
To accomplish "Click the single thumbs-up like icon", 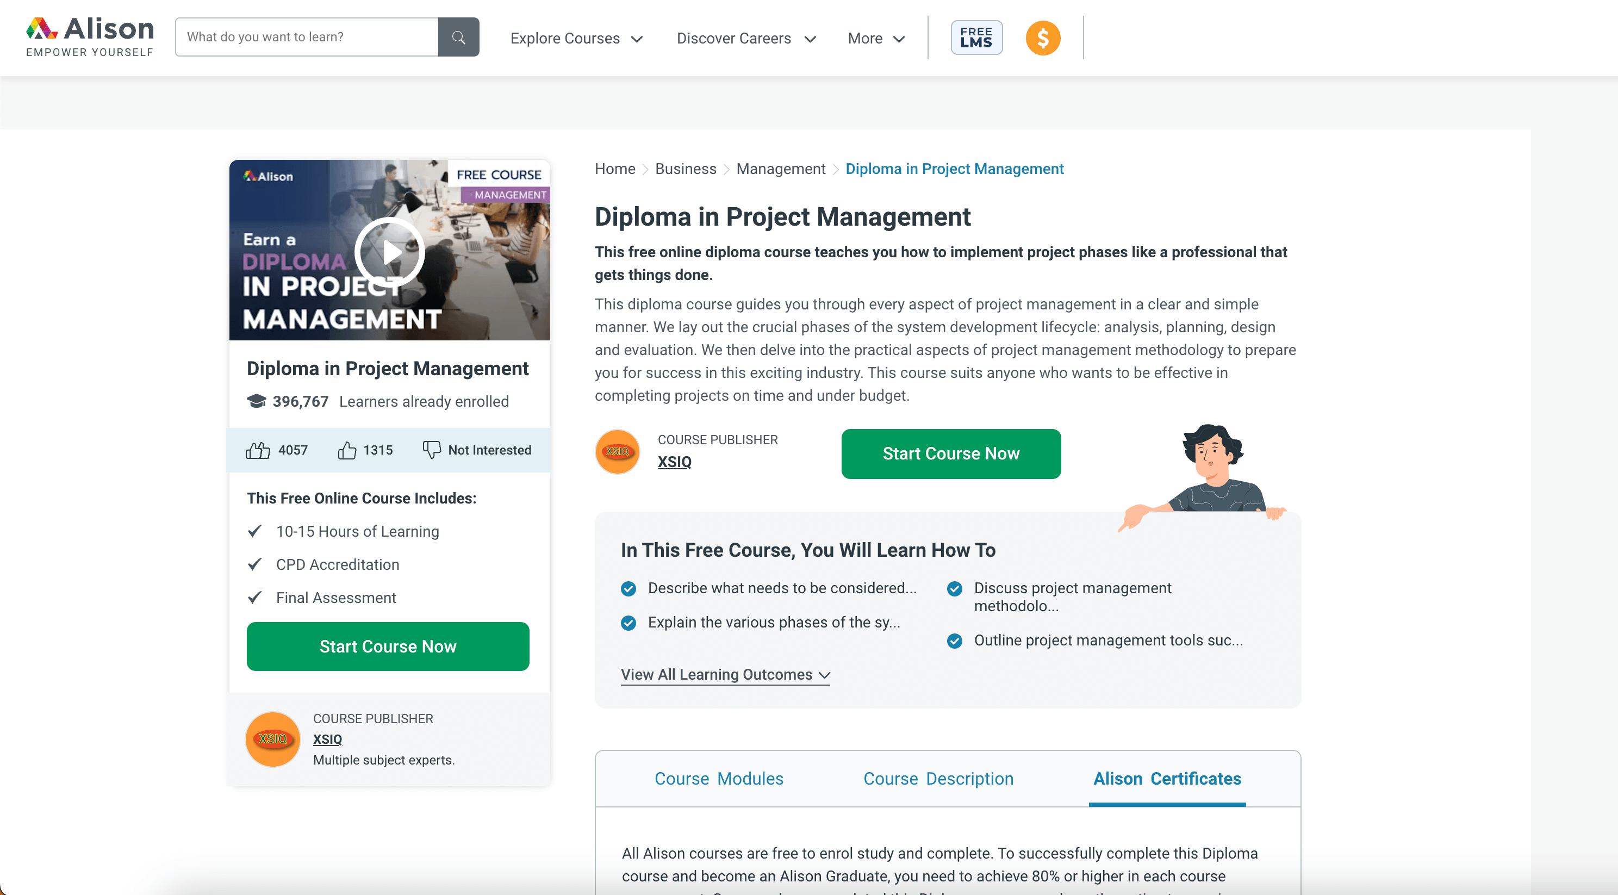I will coord(347,450).
